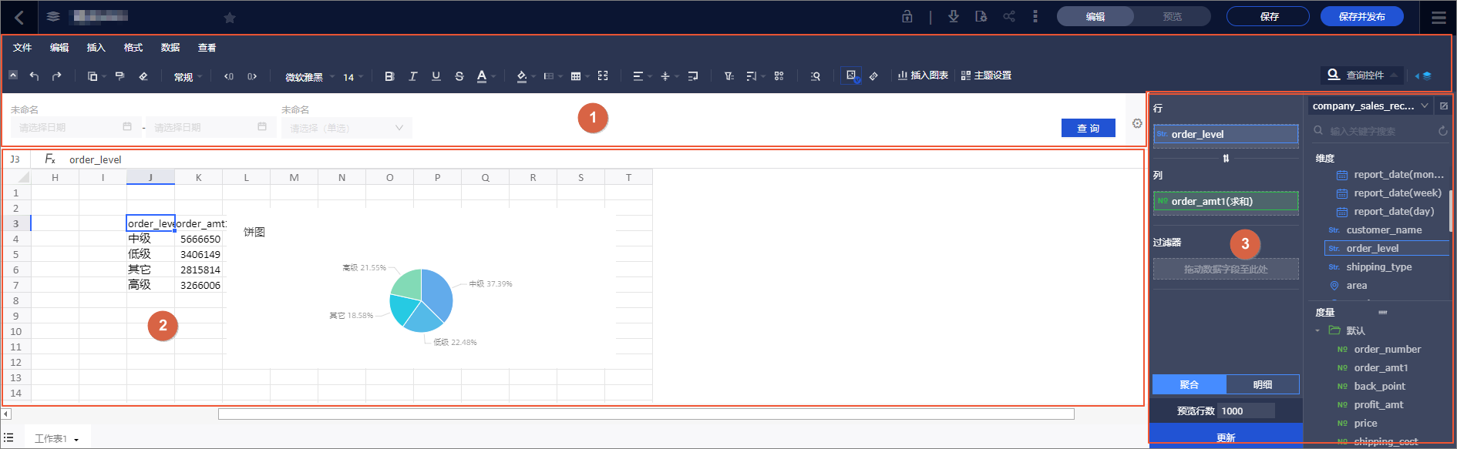Click the Insert Chart (插入图表) button
Viewport: 1457px width, 449px height.
click(923, 75)
